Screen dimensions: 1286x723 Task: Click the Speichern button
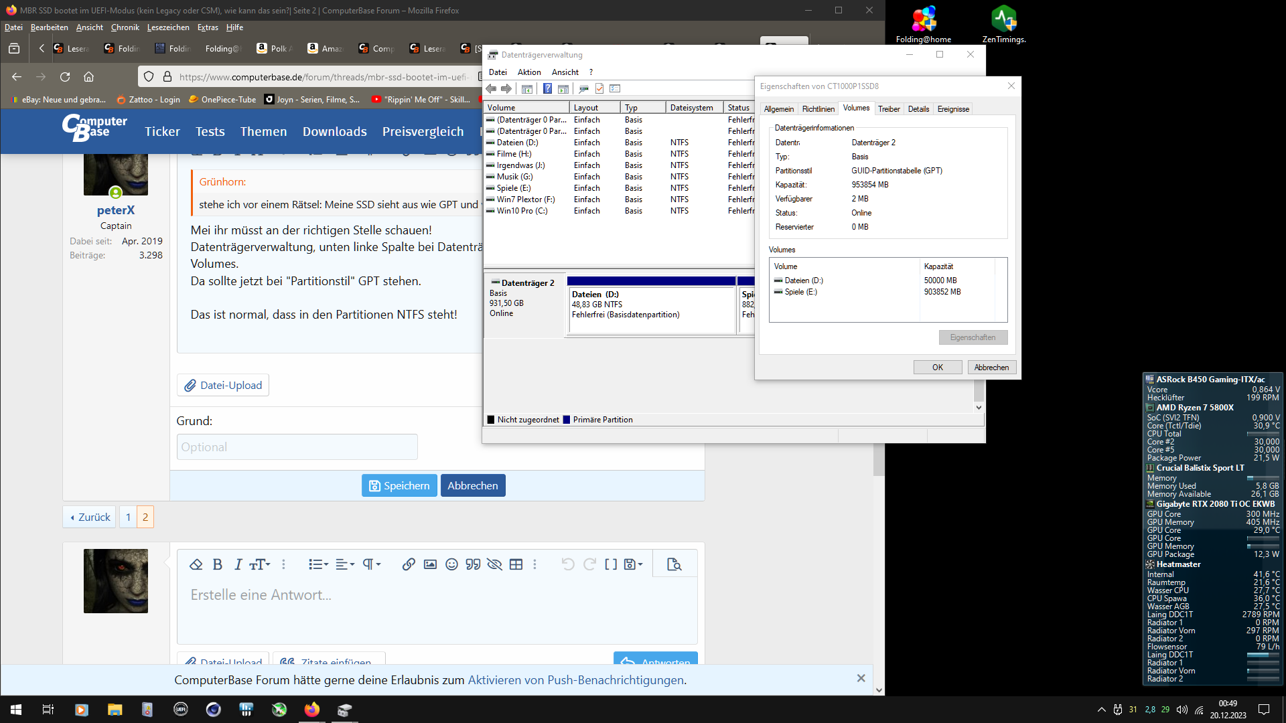[x=399, y=485]
